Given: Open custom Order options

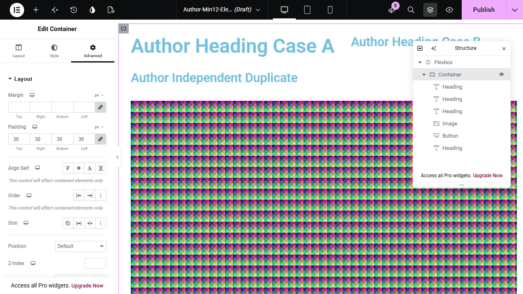Looking at the screenshot, I should (101, 196).
